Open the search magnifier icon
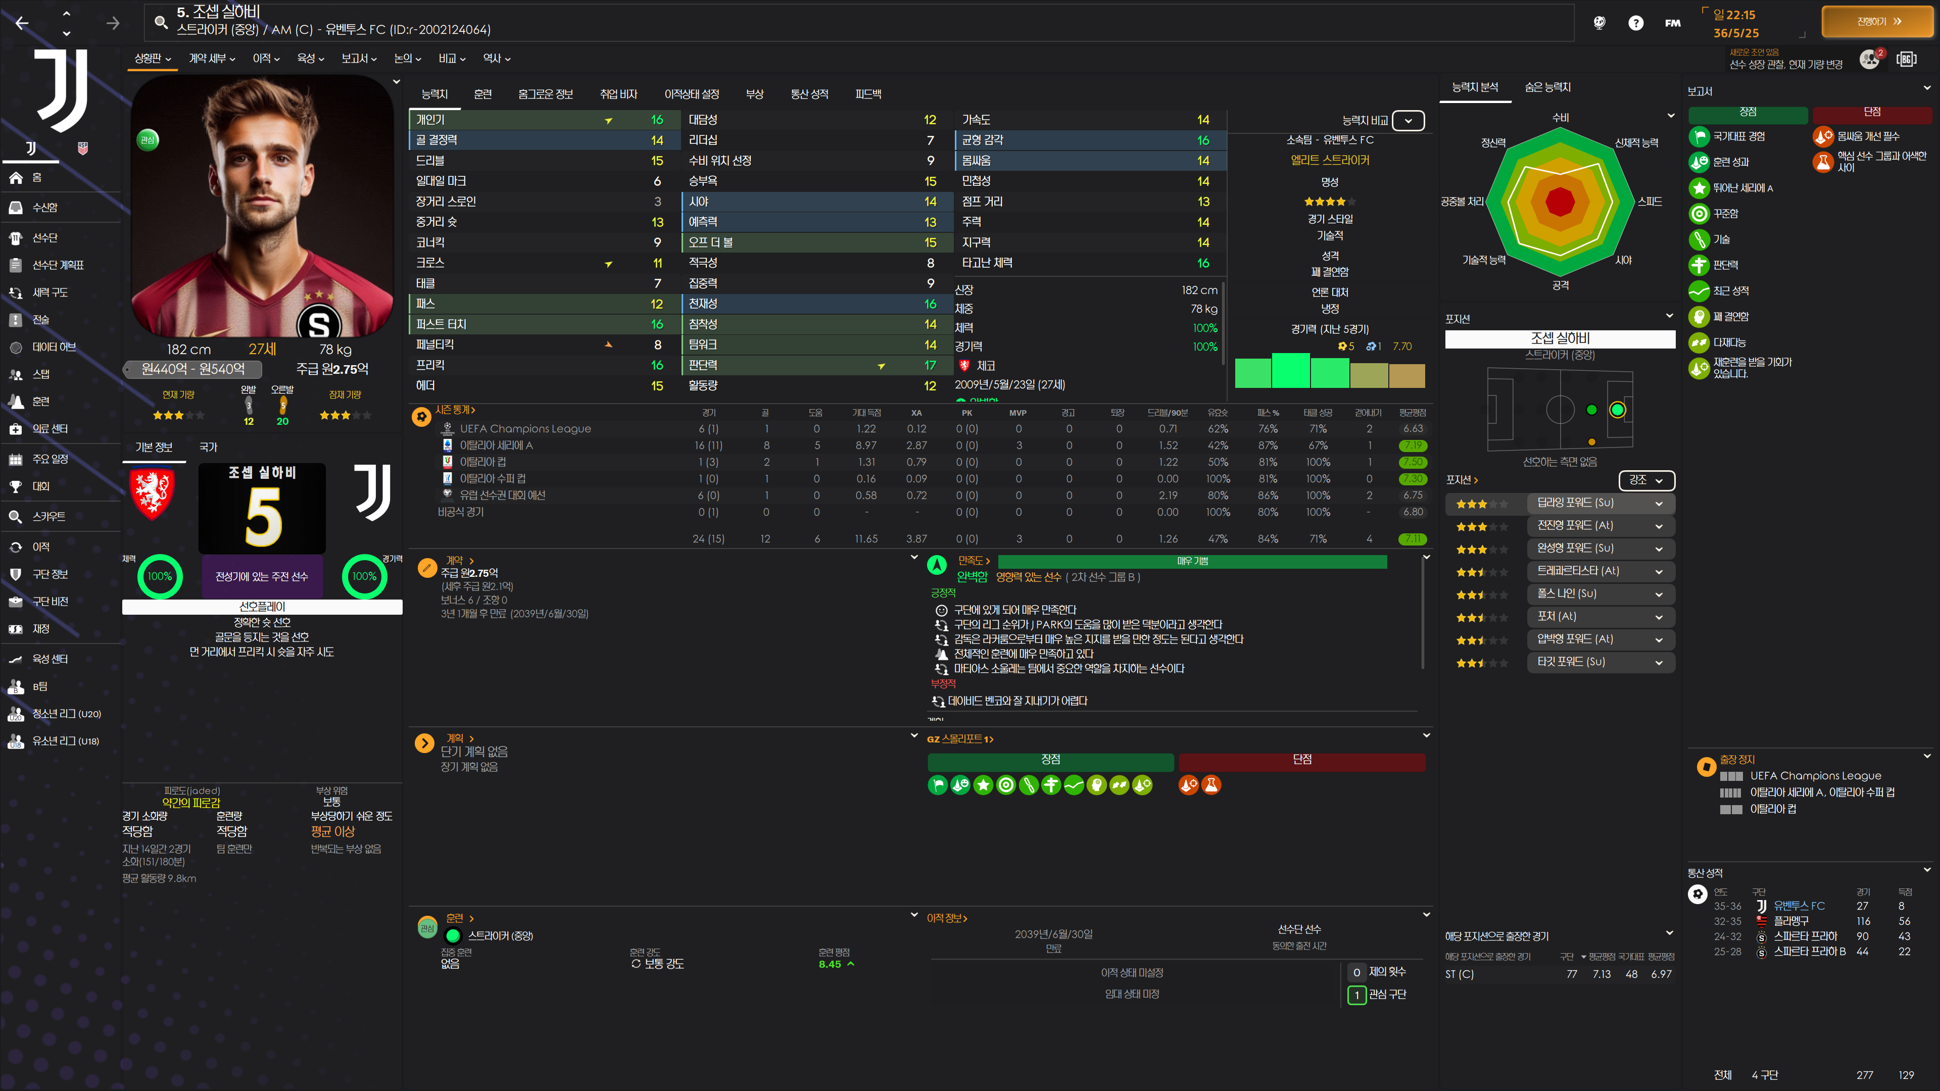The image size is (1940, 1091). click(161, 22)
